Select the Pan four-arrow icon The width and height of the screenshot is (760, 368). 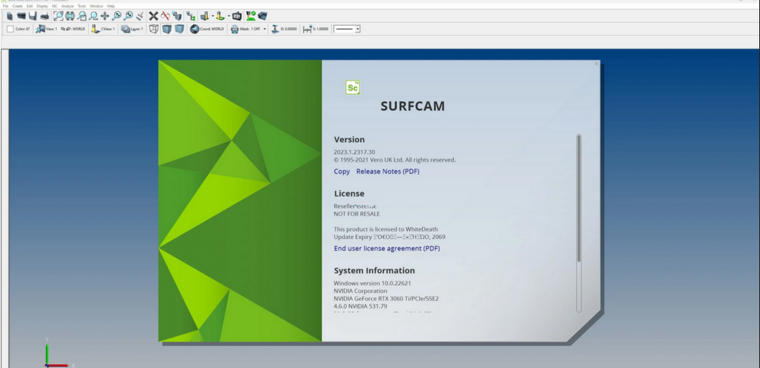click(105, 16)
